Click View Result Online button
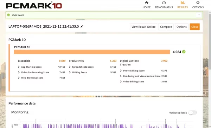Viewport: 211px width, 128px height. (143, 27)
